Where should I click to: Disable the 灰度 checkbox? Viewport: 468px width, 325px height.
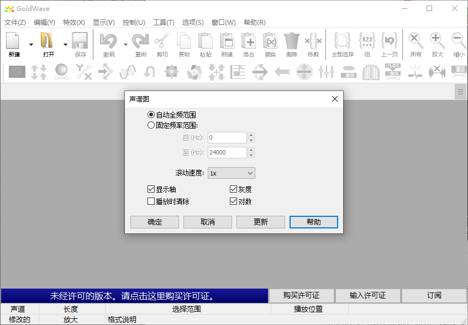[233, 189]
